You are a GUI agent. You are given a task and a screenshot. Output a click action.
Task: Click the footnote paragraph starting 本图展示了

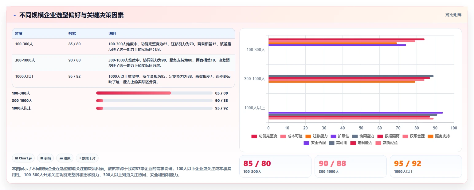[122, 172]
